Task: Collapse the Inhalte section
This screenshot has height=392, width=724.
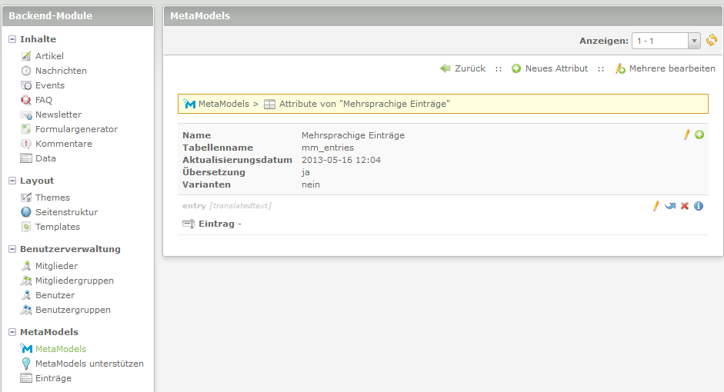Action: point(12,39)
